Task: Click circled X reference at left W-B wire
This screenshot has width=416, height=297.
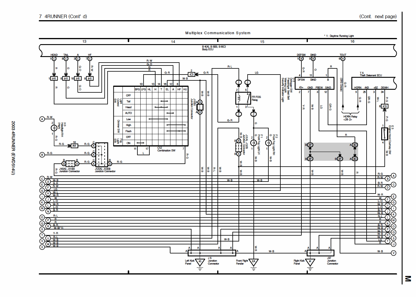Action: (42, 247)
